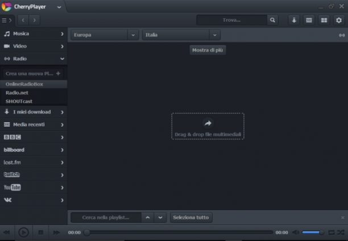Expand the I miei download chevron
348x241 pixels.
pyautogui.click(x=62, y=113)
